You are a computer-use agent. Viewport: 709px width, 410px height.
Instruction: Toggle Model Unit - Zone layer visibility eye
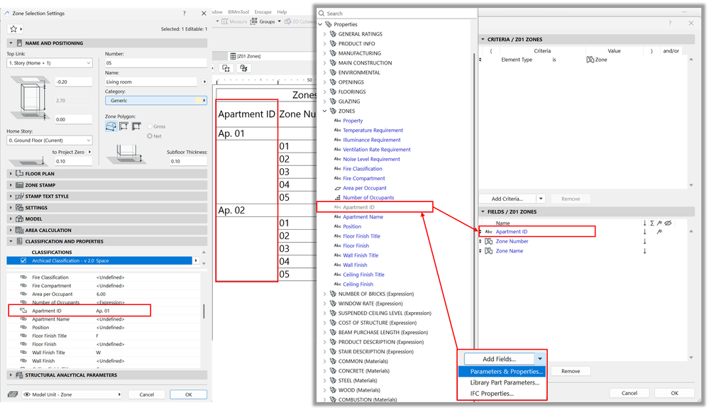(x=27, y=394)
